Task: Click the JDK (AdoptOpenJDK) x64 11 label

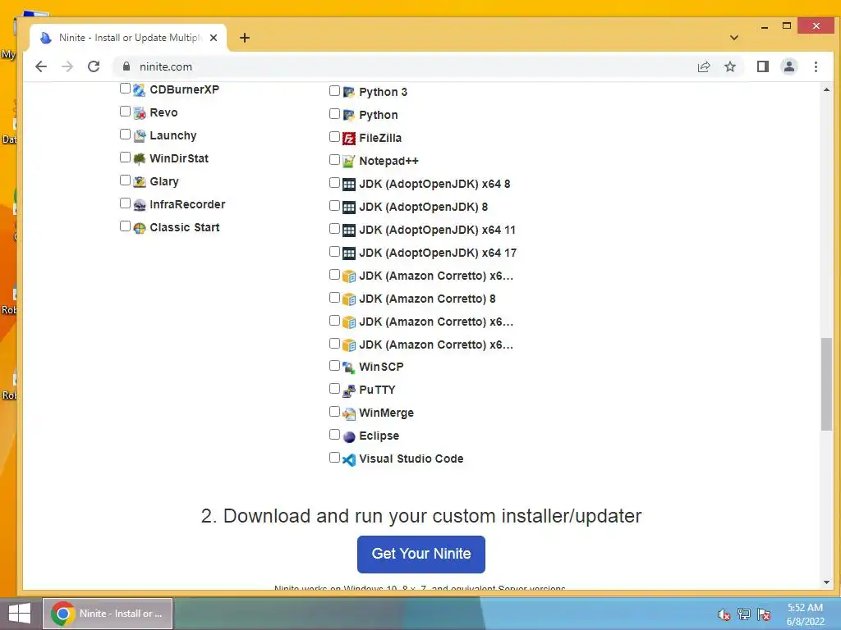Action: [437, 230]
